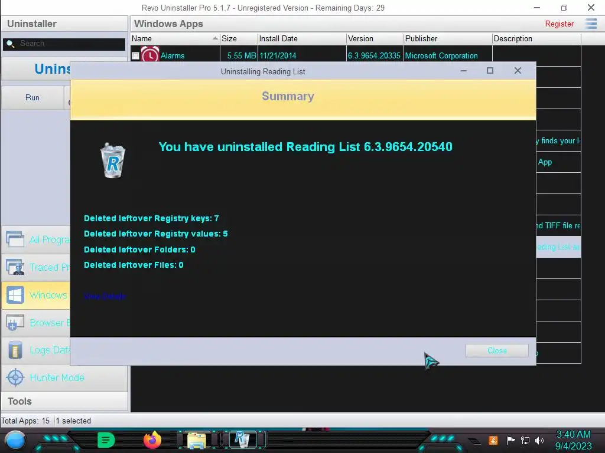Open All Programs module icon
This screenshot has height=453, width=605.
click(x=15, y=239)
